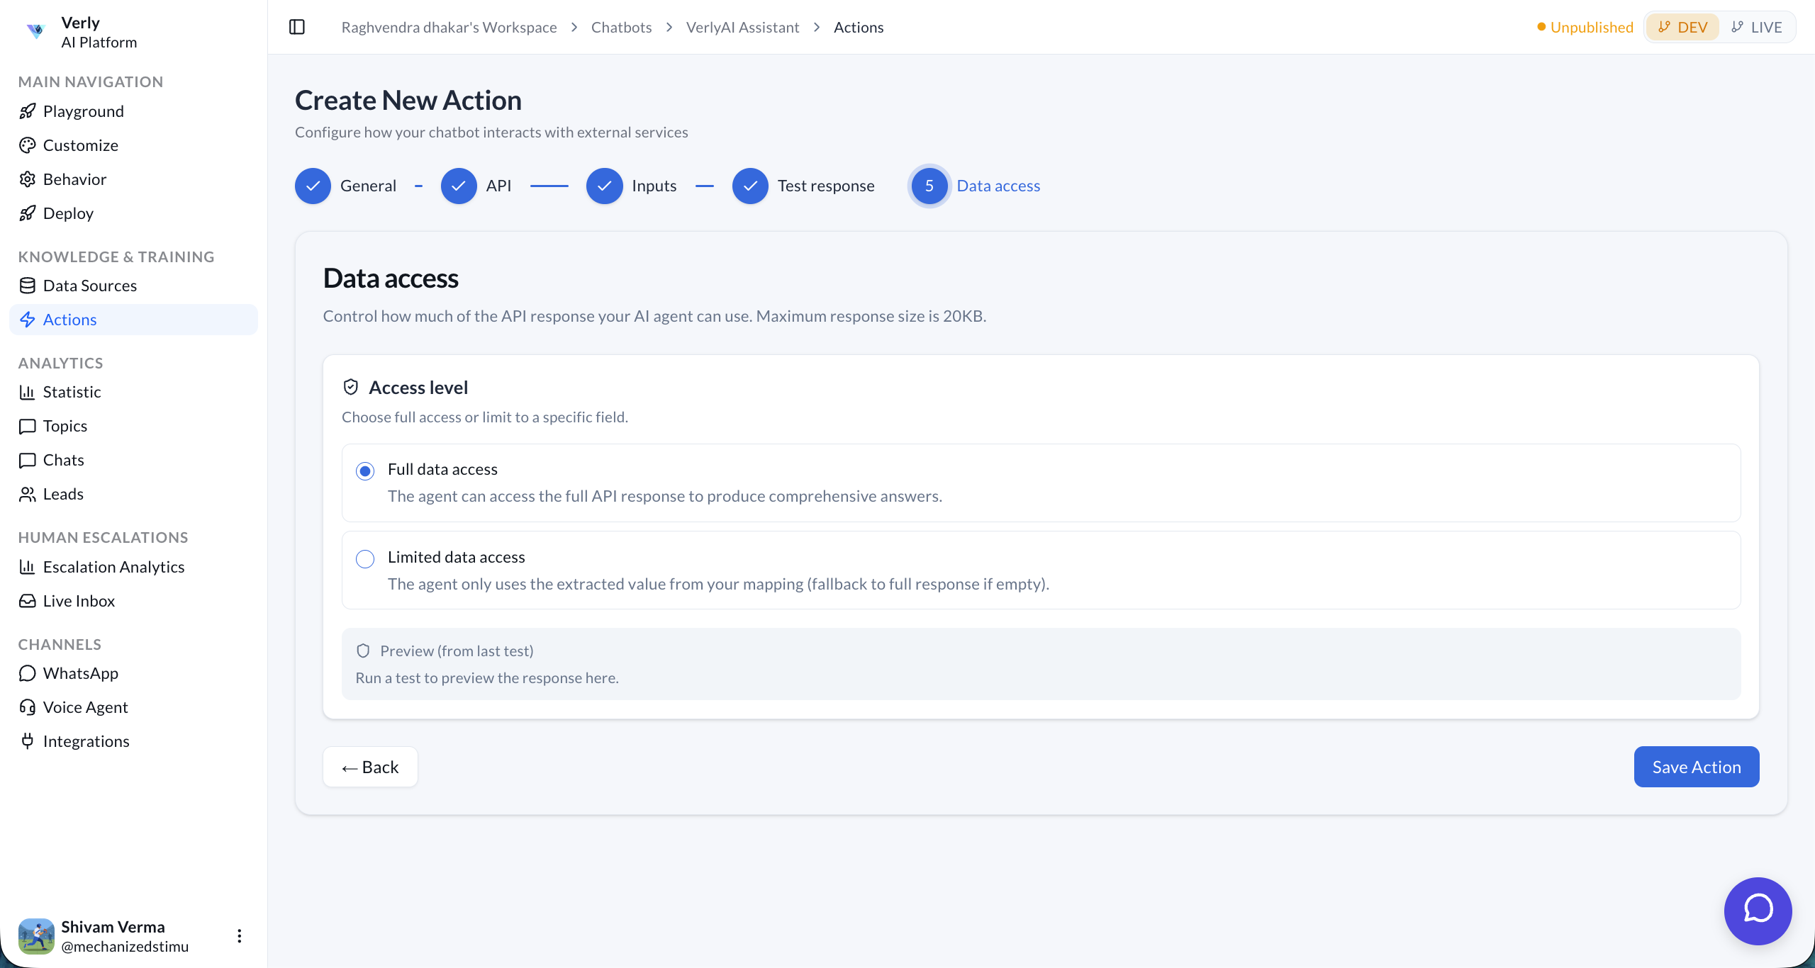Select the Full data access radio button
The image size is (1815, 968).
click(x=364, y=471)
